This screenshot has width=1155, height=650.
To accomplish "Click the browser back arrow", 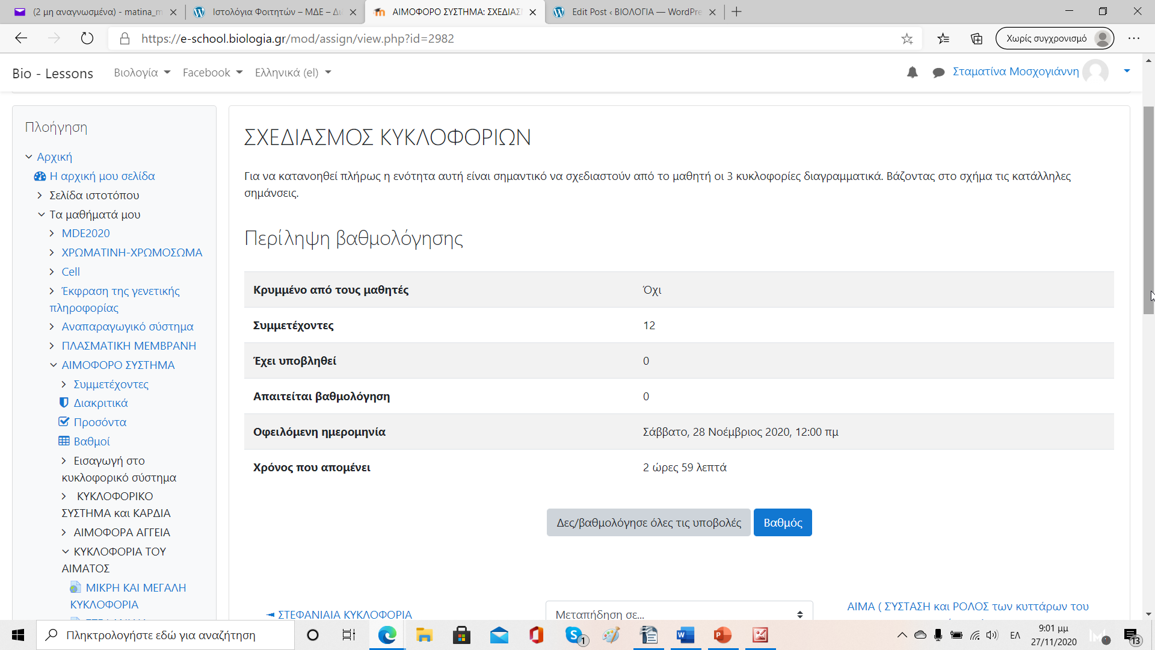I will [x=22, y=39].
